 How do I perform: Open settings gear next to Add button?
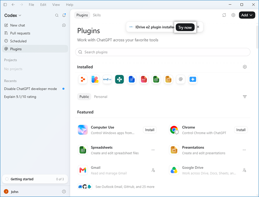point(233,15)
